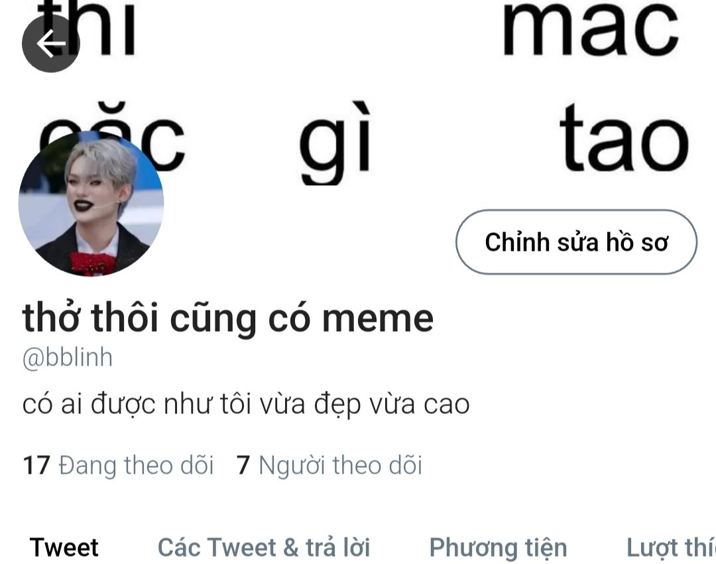Switch to Các Tweet & trả lời tab
716x564 pixels.
263,547
